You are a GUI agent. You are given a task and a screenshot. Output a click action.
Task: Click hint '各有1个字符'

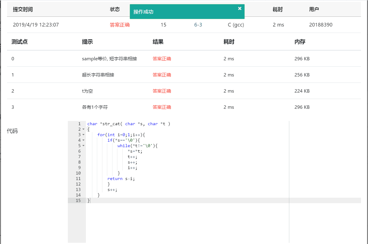[x=95, y=107]
